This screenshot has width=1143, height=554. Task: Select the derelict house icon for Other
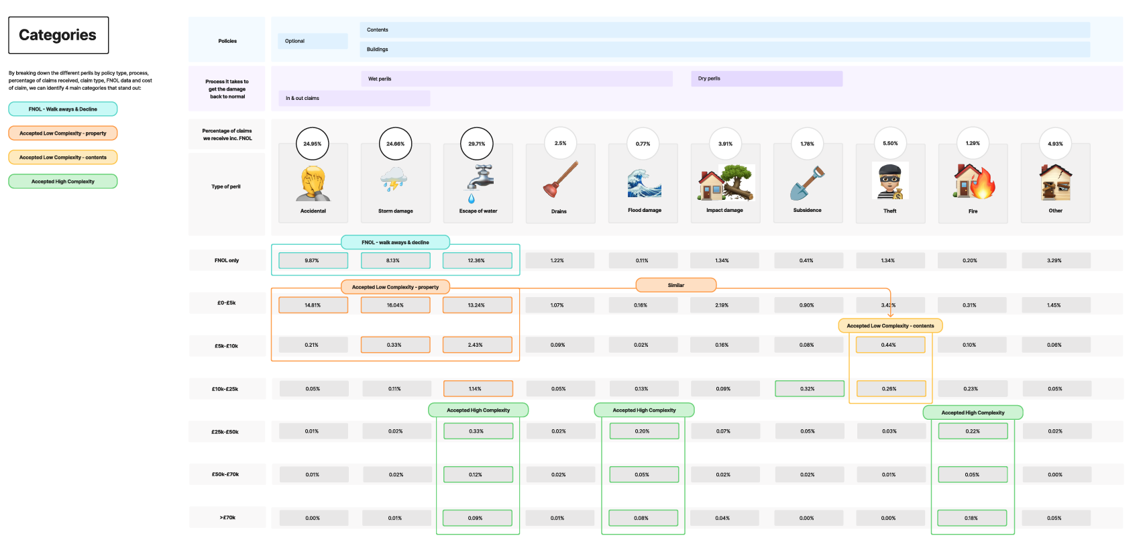click(x=1056, y=183)
